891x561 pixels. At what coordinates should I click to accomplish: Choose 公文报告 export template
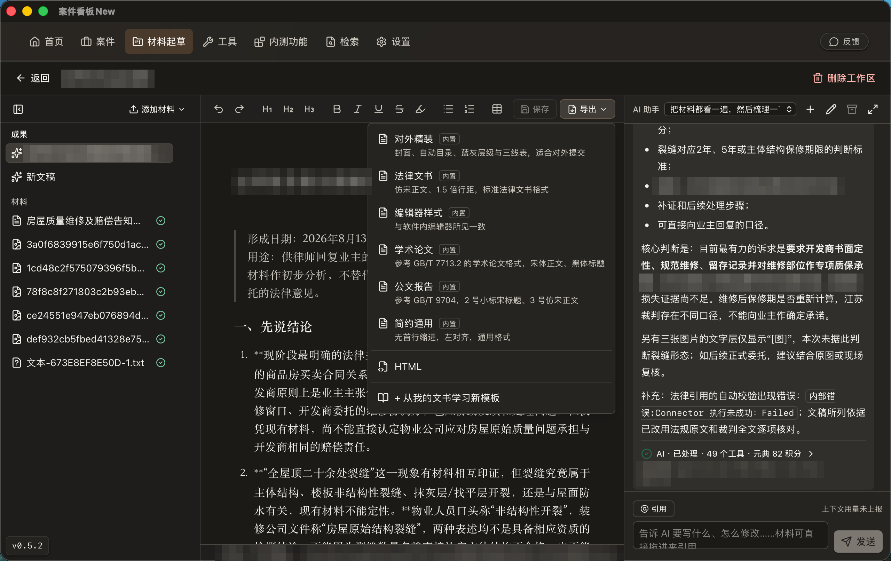[x=491, y=293]
